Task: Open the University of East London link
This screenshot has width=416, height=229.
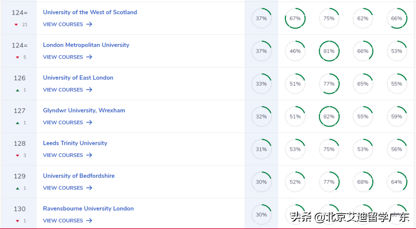Action: [x=78, y=77]
